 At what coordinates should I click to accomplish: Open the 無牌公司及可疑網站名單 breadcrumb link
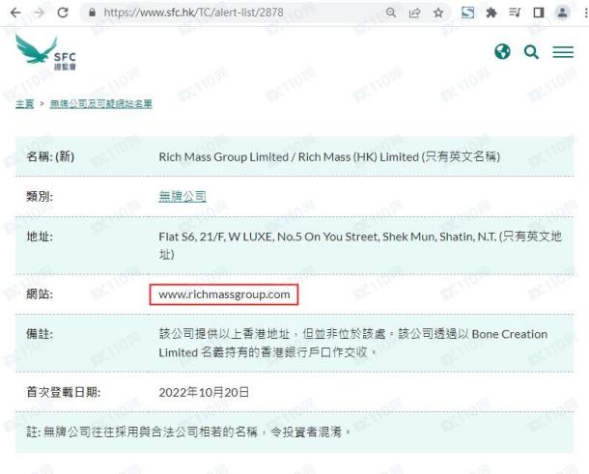(101, 103)
